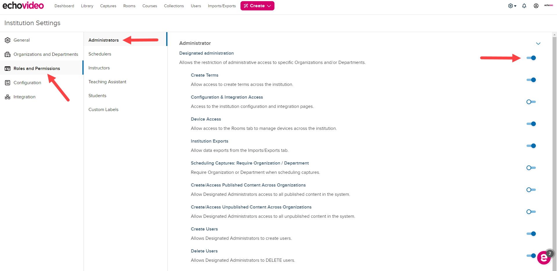Collapse the Administrator section chevron

pos(538,44)
